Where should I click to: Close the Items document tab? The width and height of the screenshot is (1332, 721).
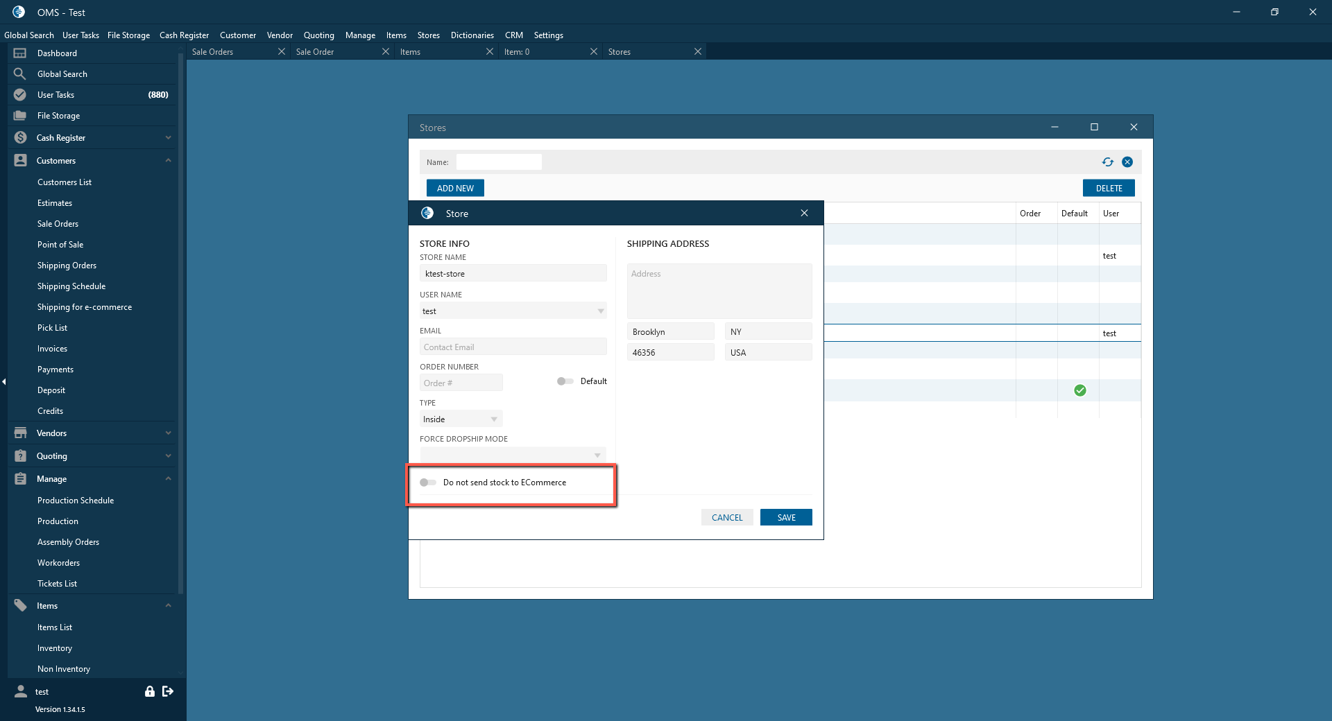(x=490, y=52)
